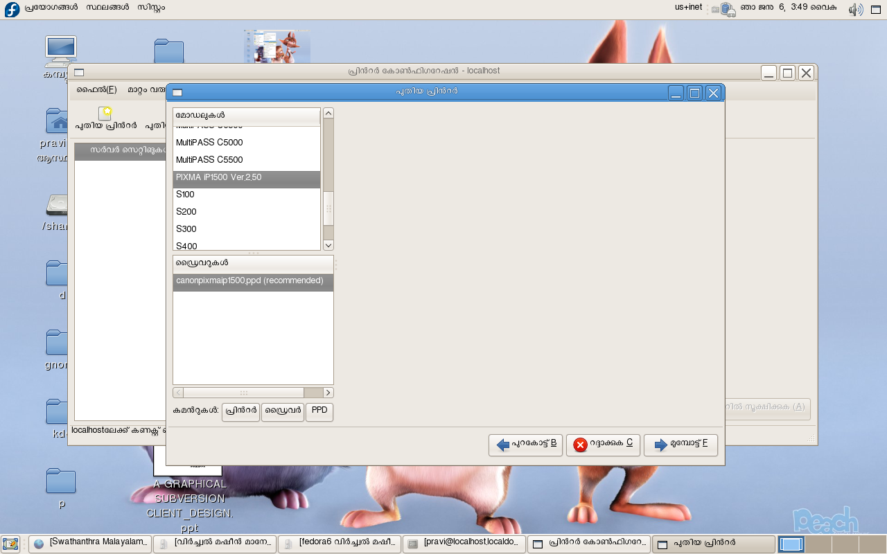Click the Cancel button with red icon

point(602,445)
